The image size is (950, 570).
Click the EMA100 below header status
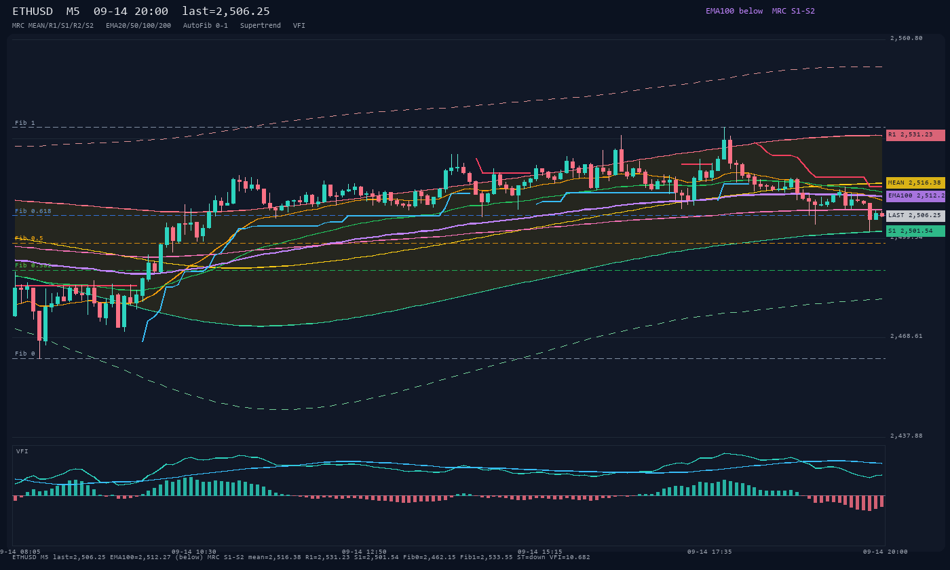[x=734, y=11]
